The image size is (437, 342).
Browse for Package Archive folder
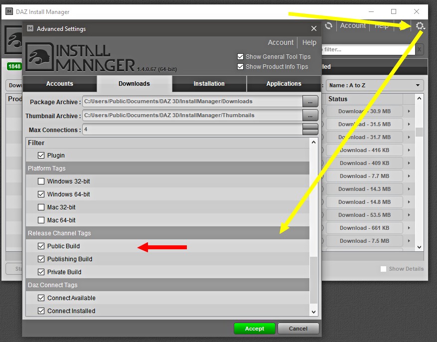[x=310, y=102]
